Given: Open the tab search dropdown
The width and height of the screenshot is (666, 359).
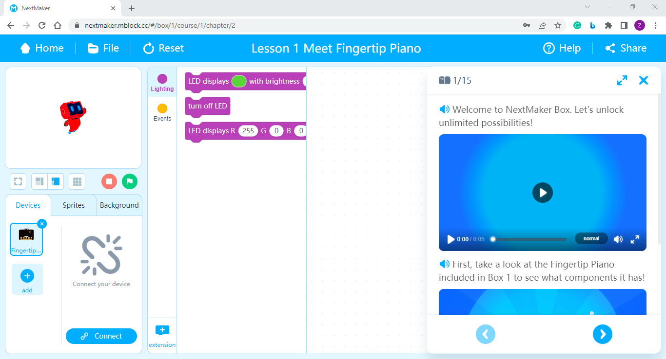Looking at the screenshot, I should pyautogui.click(x=588, y=7).
